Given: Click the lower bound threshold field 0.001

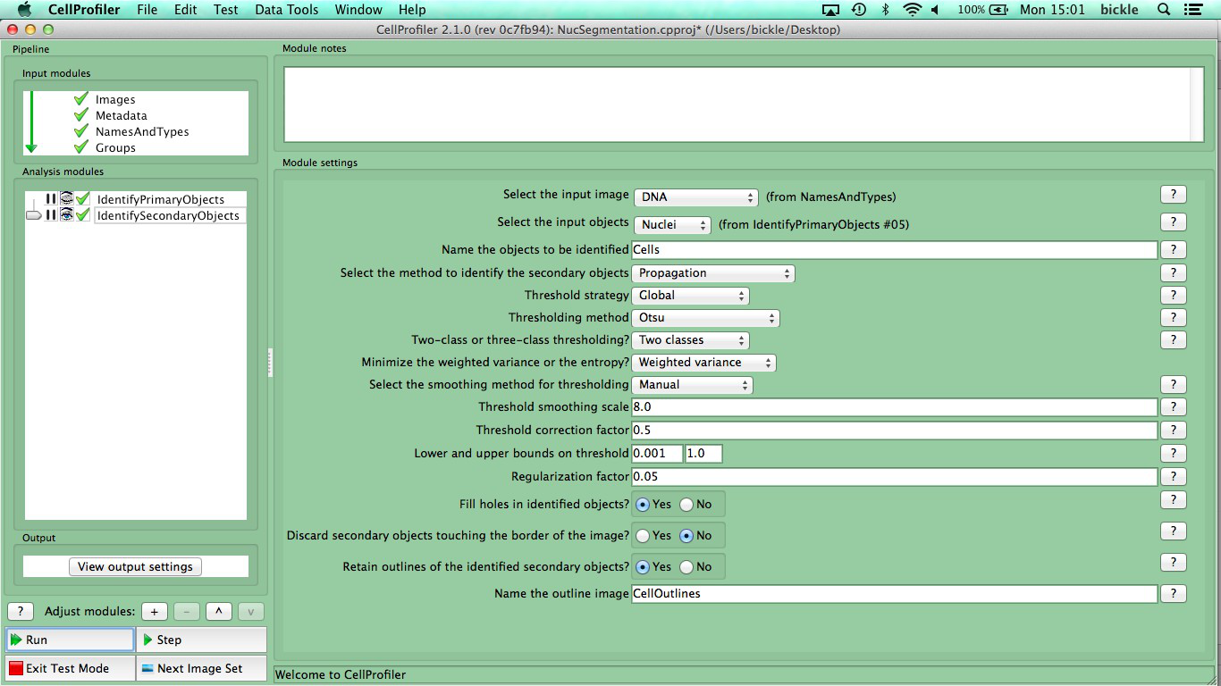Looking at the screenshot, I should point(657,454).
